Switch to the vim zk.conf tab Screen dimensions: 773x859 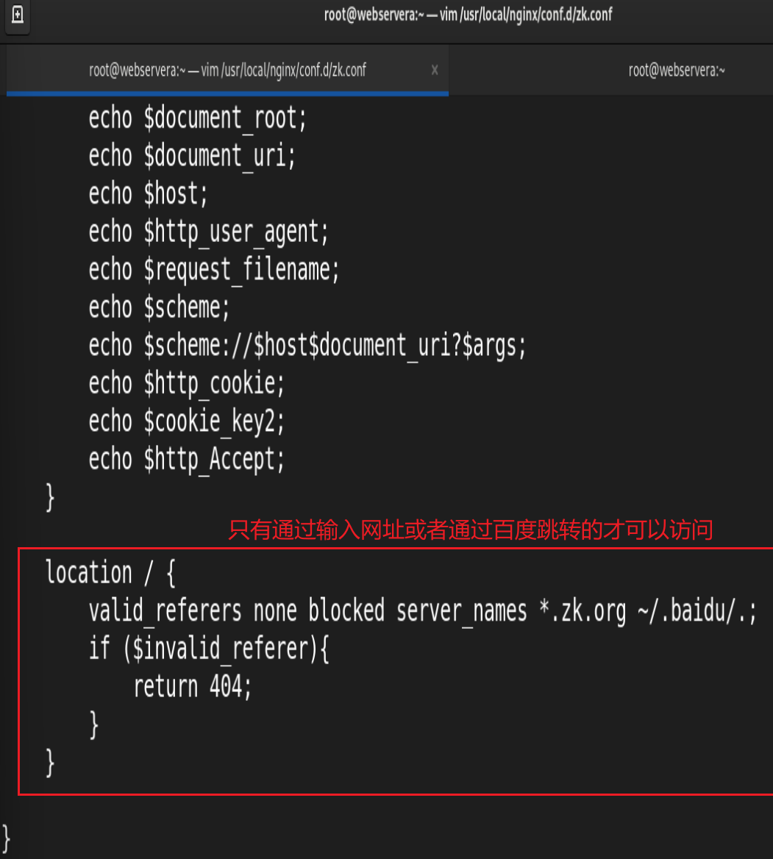[227, 70]
